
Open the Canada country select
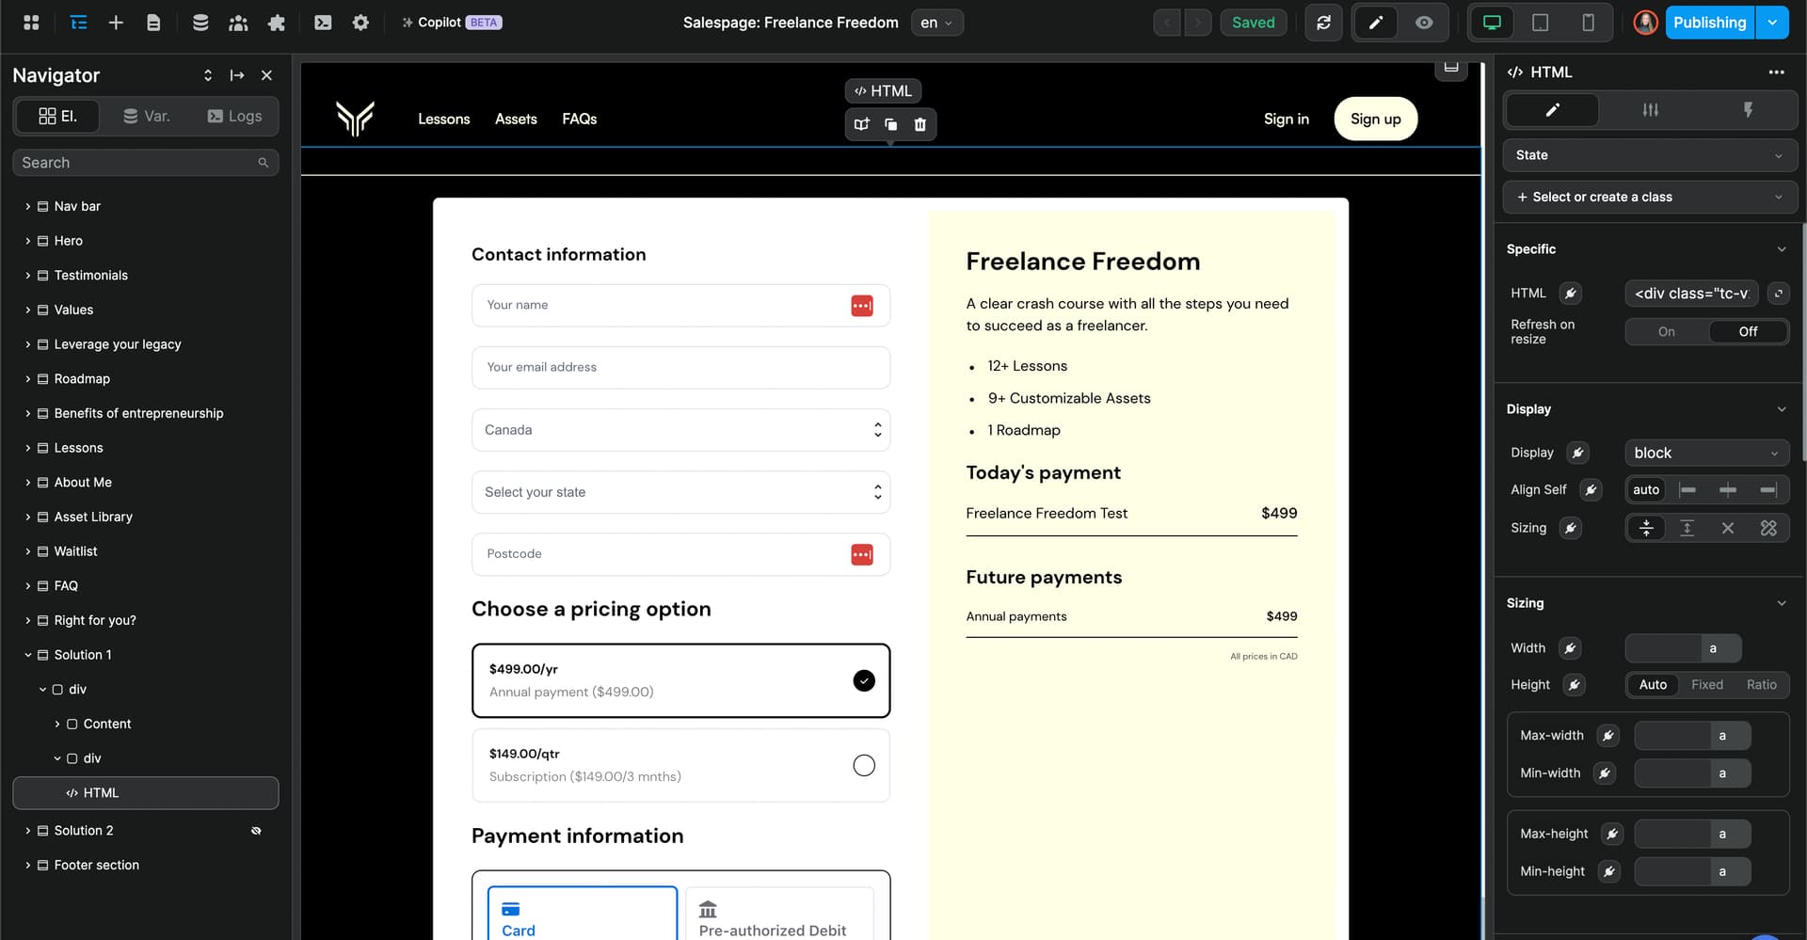pos(680,430)
